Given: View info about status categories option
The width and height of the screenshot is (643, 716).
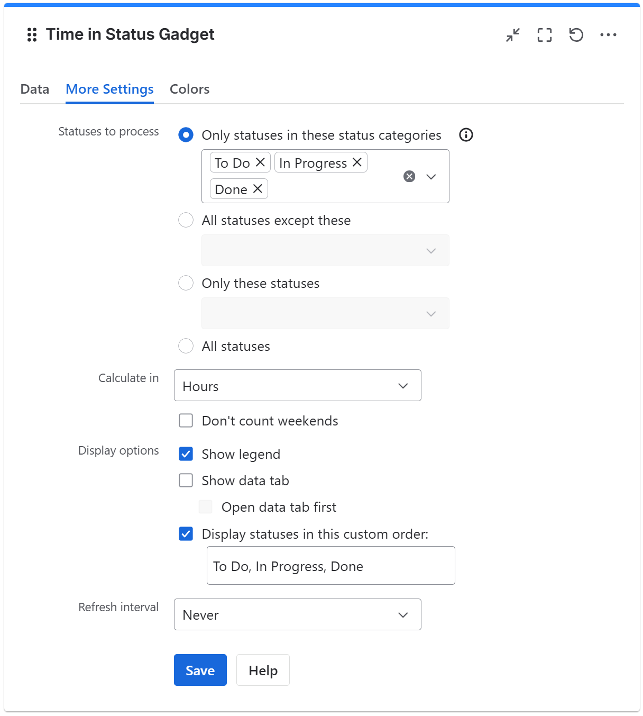Looking at the screenshot, I should 466,135.
